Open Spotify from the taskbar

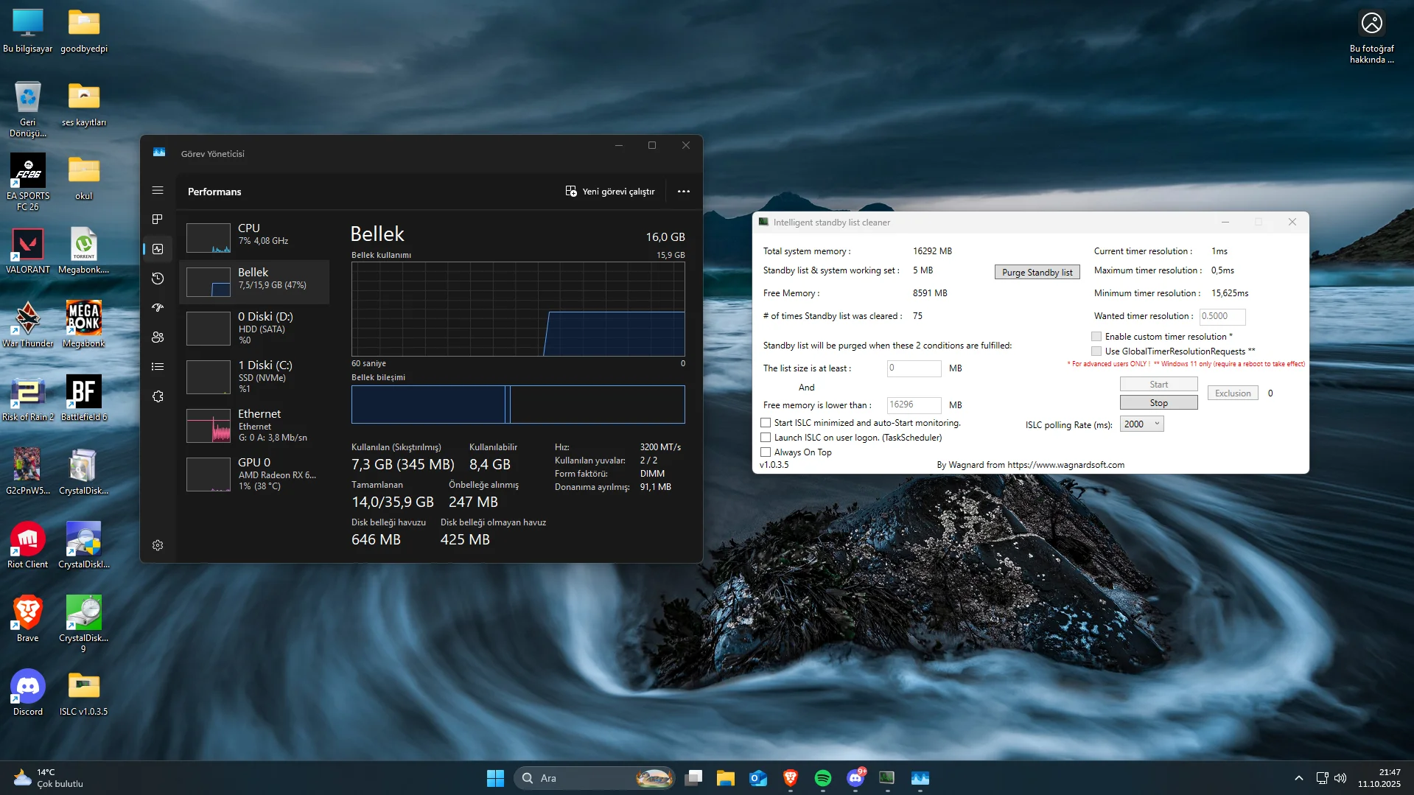[822, 778]
